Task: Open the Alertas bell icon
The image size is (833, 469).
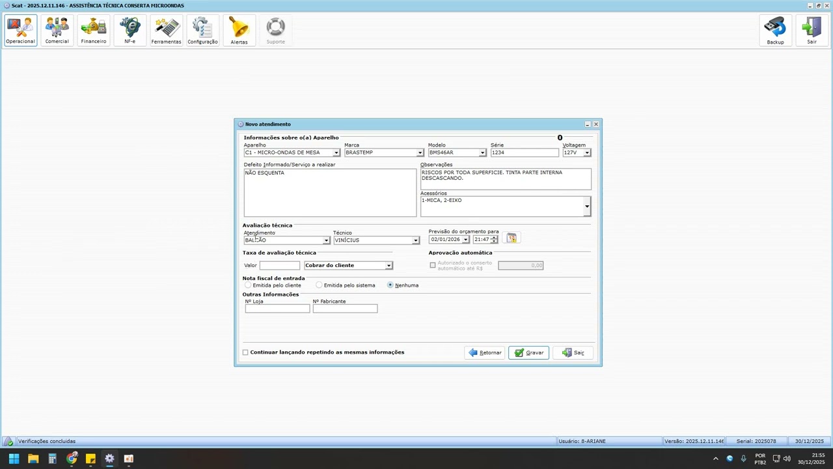Action: tap(239, 30)
